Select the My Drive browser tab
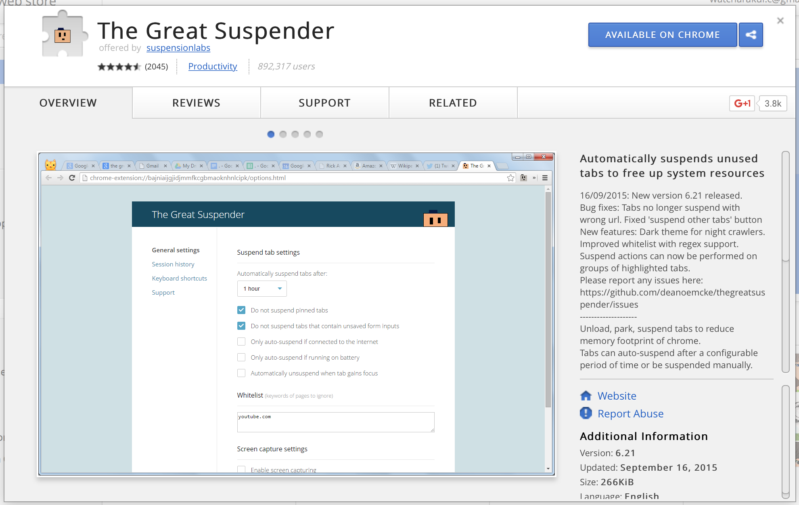The image size is (799, 505). click(x=189, y=166)
